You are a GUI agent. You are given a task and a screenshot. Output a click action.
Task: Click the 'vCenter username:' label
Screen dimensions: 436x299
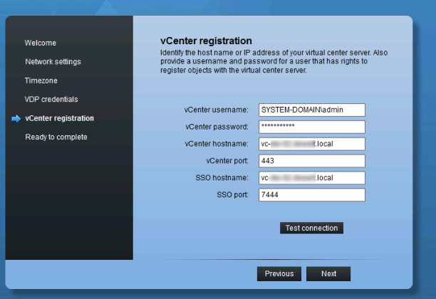click(216, 110)
